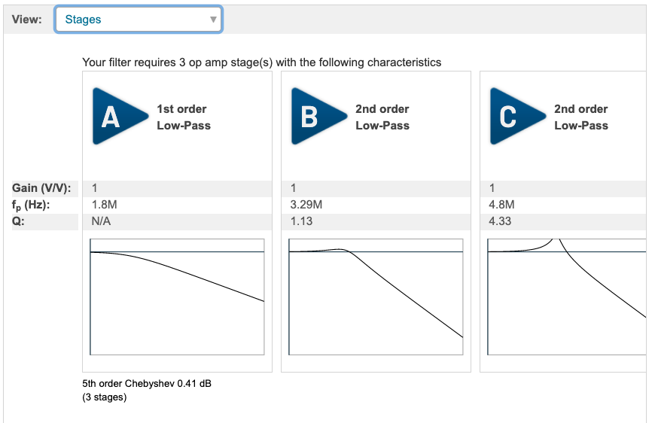The width and height of the screenshot is (652, 423).
Task: Click stage C 2nd order Low-Pass label
Action: [x=580, y=117]
